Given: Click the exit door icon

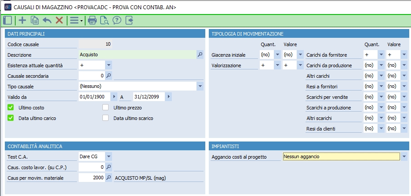Looking at the screenshot, I should (x=129, y=20).
